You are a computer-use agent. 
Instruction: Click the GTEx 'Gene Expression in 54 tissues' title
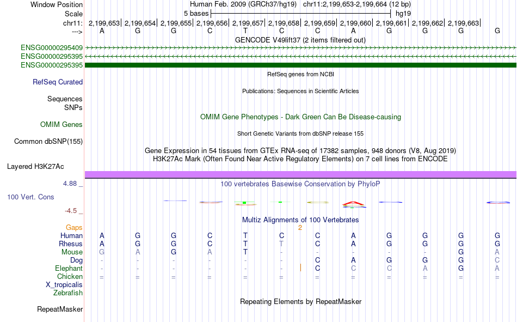[x=300, y=150]
